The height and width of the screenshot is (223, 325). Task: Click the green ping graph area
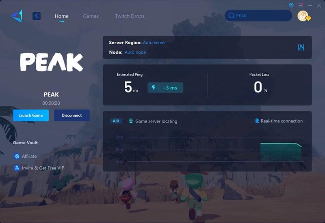(281, 152)
